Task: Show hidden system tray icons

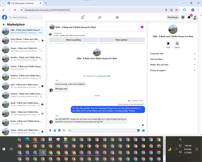Action: click(177, 149)
